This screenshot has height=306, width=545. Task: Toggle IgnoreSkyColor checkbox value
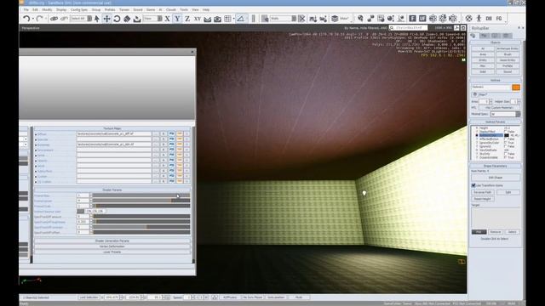(x=506, y=143)
